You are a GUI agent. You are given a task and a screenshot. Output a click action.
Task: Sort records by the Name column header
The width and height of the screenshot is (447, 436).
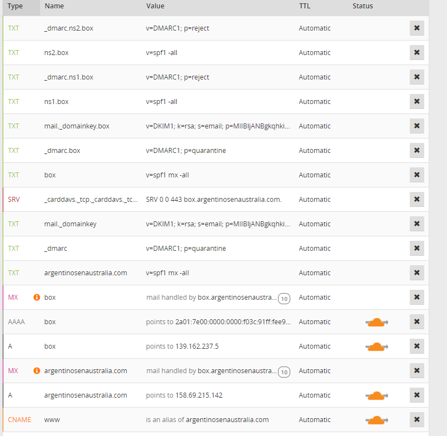point(54,6)
